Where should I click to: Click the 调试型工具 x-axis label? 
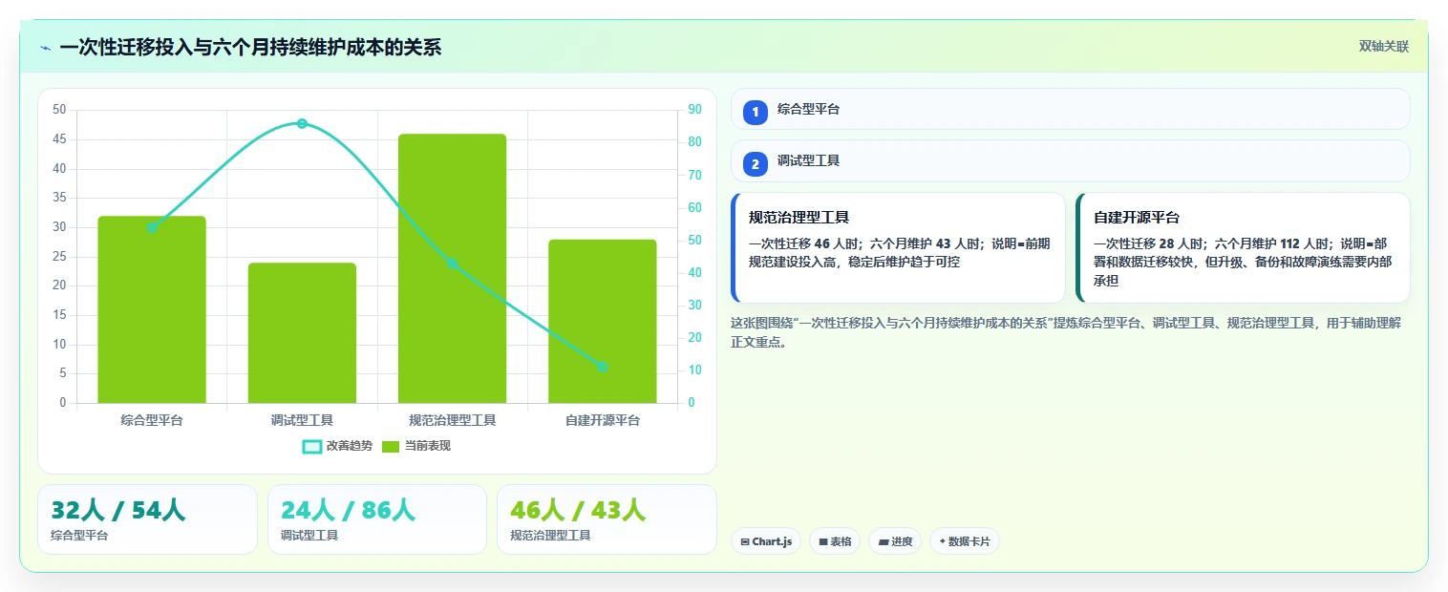coord(302,420)
